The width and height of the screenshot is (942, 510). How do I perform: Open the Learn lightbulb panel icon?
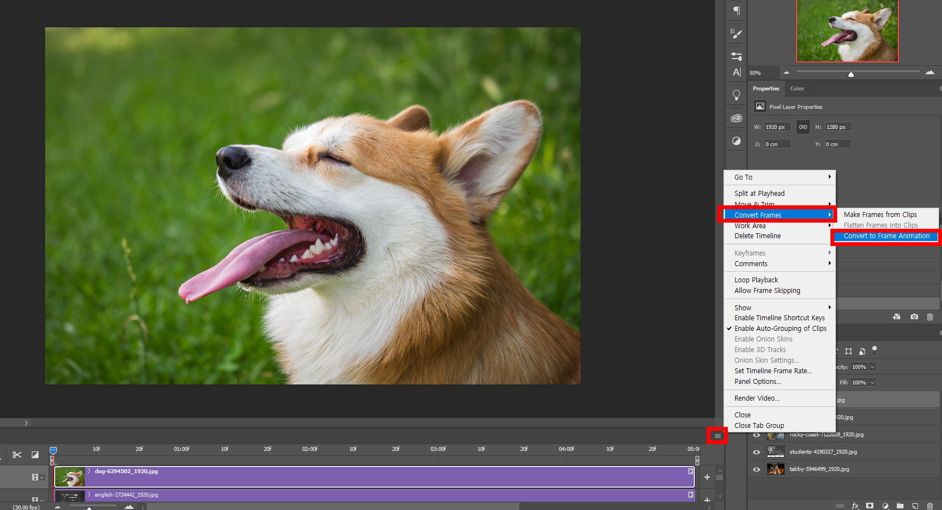[x=736, y=95]
